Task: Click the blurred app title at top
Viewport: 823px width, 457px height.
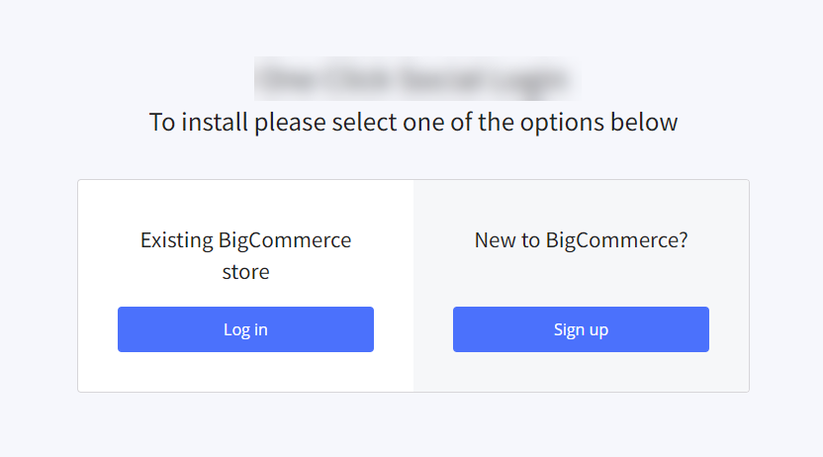Action: (x=415, y=78)
